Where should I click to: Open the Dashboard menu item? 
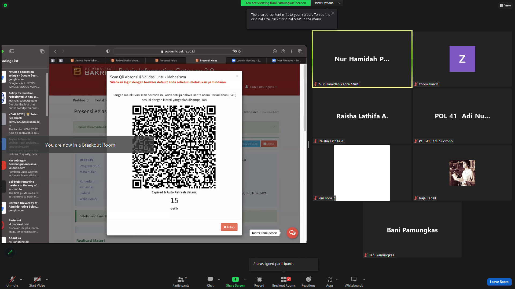click(81, 100)
